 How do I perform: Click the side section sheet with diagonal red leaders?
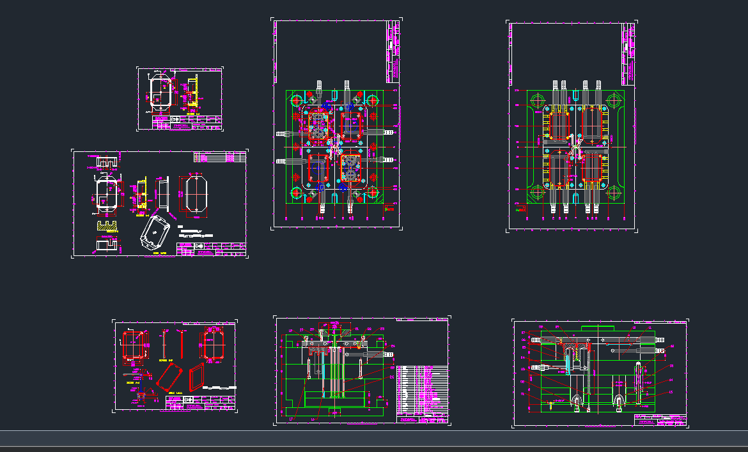(x=600, y=373)
